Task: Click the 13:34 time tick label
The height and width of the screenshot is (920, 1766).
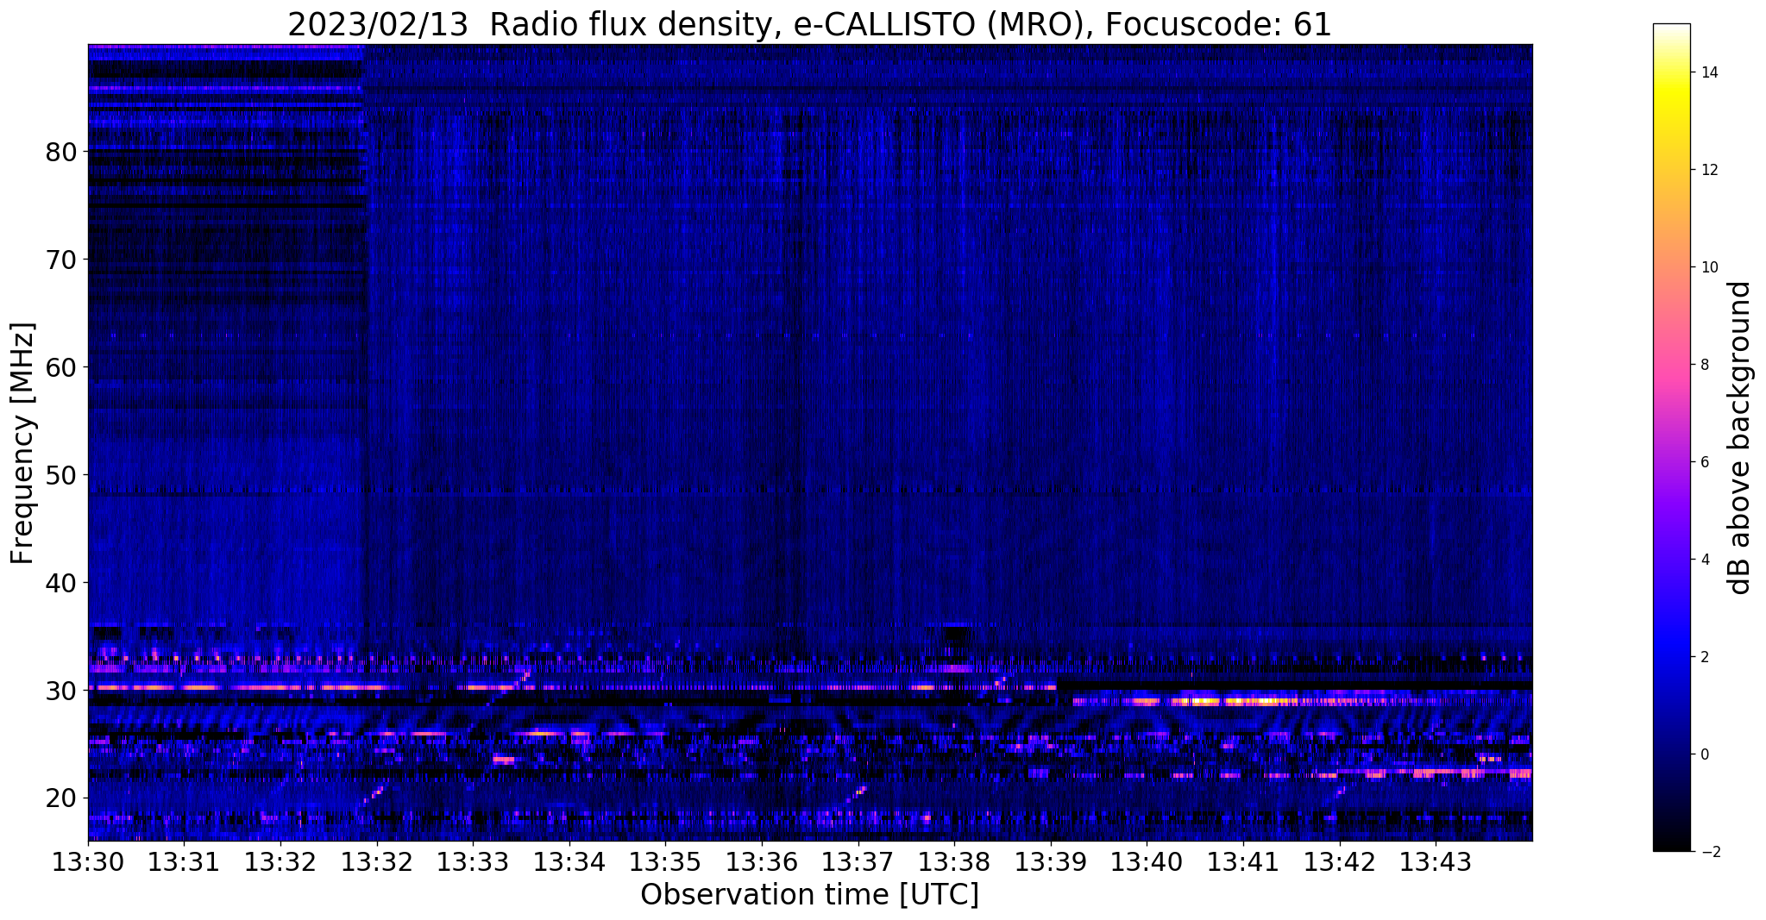Action: pos(569,861)
